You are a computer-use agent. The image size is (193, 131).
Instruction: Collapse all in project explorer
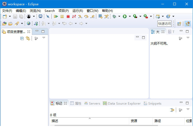click(22, 39)
